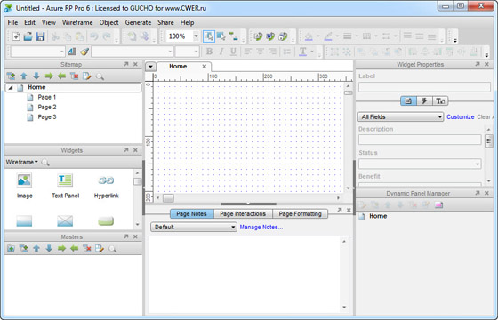The height and width of the screenshot is (320, 498).
Task: Open the File menu
Action: pyautogui.click(x=12, y=22)
